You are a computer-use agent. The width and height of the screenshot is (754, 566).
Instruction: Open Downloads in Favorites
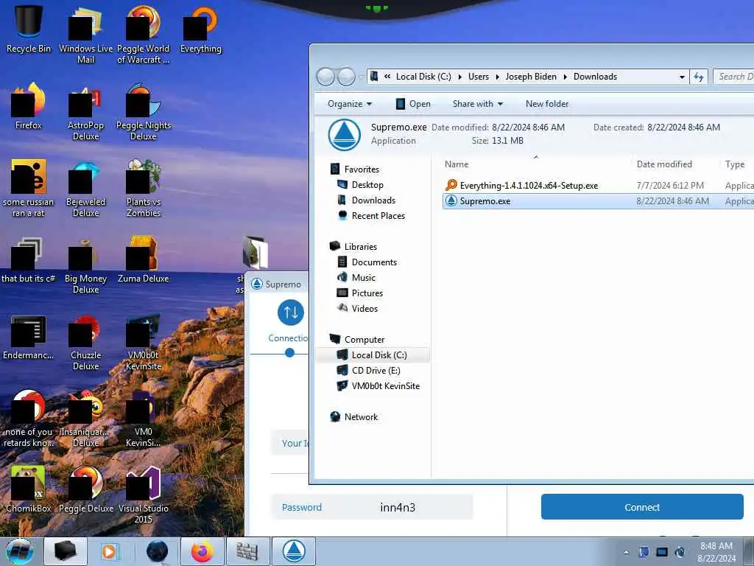point(366,200)
